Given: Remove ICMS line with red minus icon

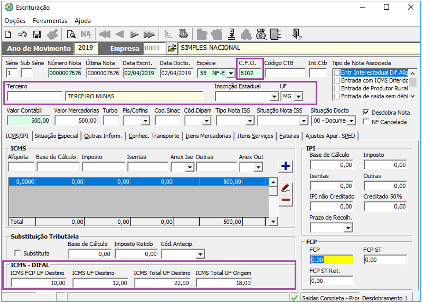Looking at the screenshot, I should (286, 199).
